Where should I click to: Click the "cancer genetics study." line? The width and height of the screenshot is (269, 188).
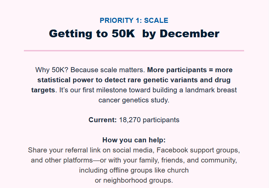(134, 100)
